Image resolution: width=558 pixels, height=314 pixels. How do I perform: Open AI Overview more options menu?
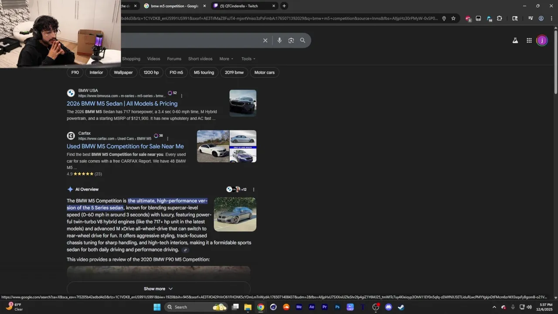[x=254, y=190]
